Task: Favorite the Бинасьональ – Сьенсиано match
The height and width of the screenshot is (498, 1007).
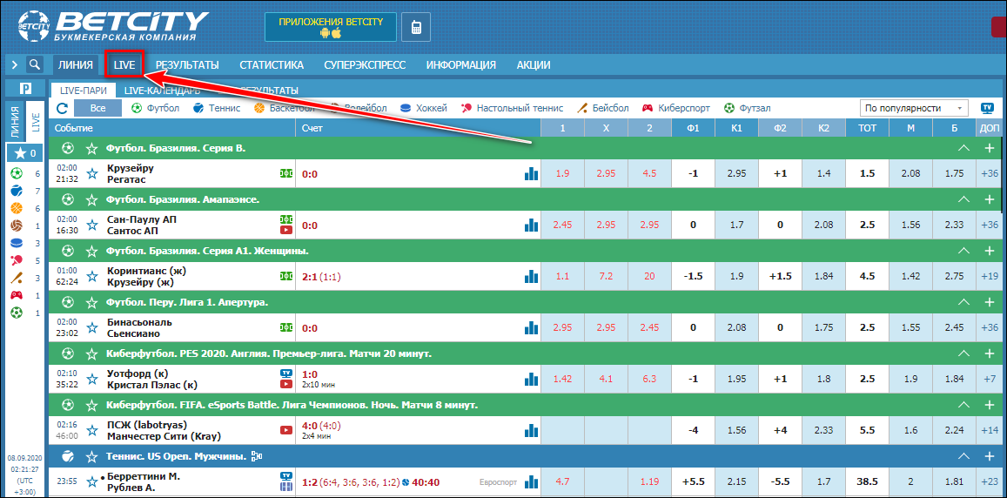Action: click(x=92, y=327)
